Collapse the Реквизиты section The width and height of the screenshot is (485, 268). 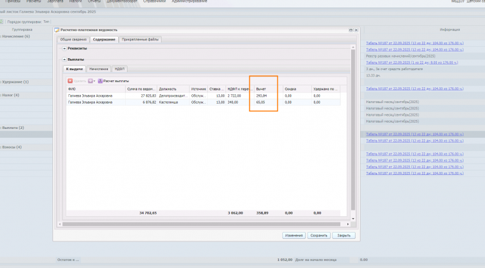click(64, 48)
